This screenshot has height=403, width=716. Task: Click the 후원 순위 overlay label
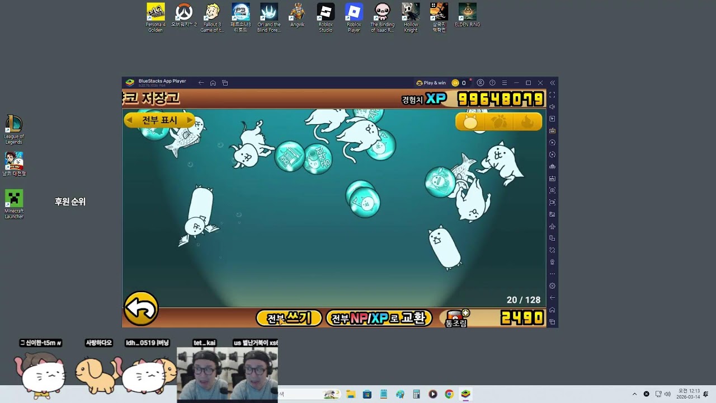click(x=70, y=201)
